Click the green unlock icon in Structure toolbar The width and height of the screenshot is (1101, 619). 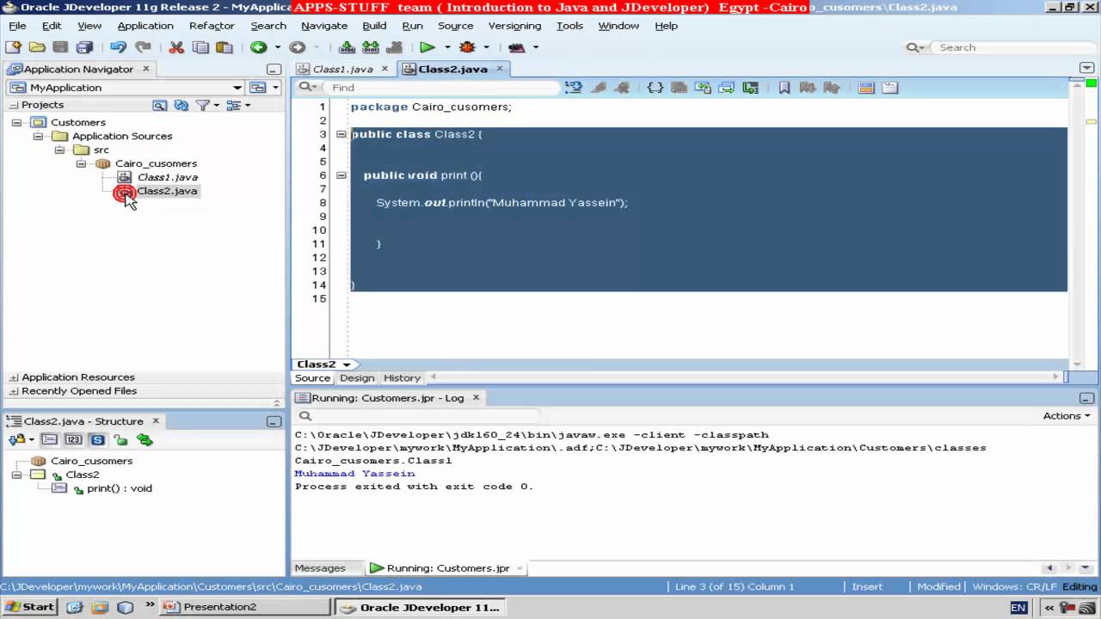tap(120, 439)
